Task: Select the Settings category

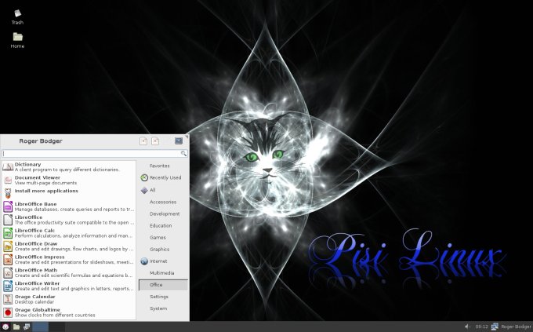Action: click(163, 297)
